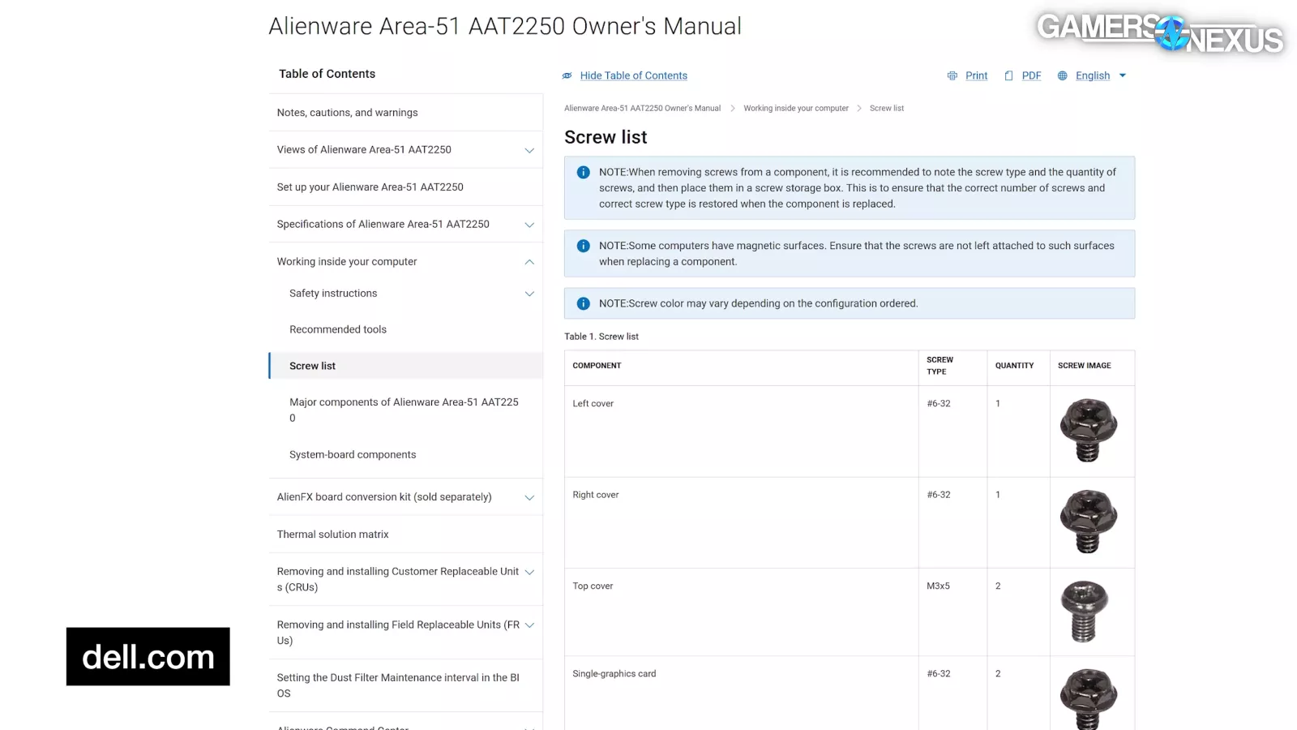This screenshot has width=1297, height=730.
Task: Click the PDF document icon
Action: click(1008, 75)
